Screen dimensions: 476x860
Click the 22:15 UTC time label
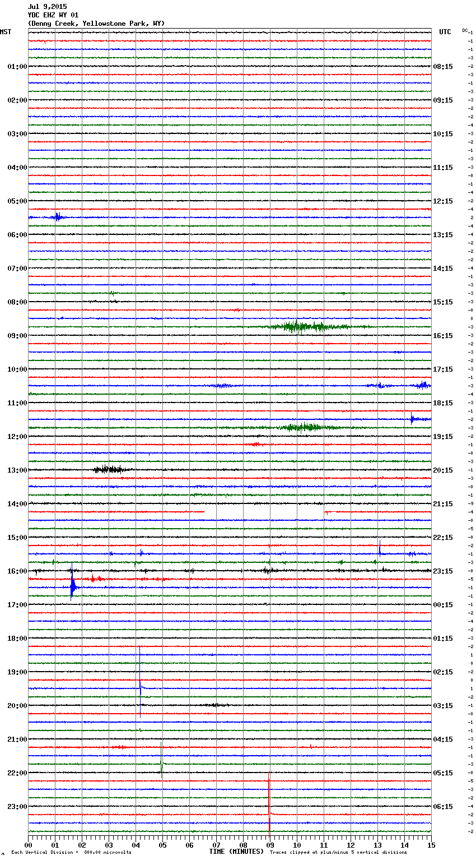point(443,538)
